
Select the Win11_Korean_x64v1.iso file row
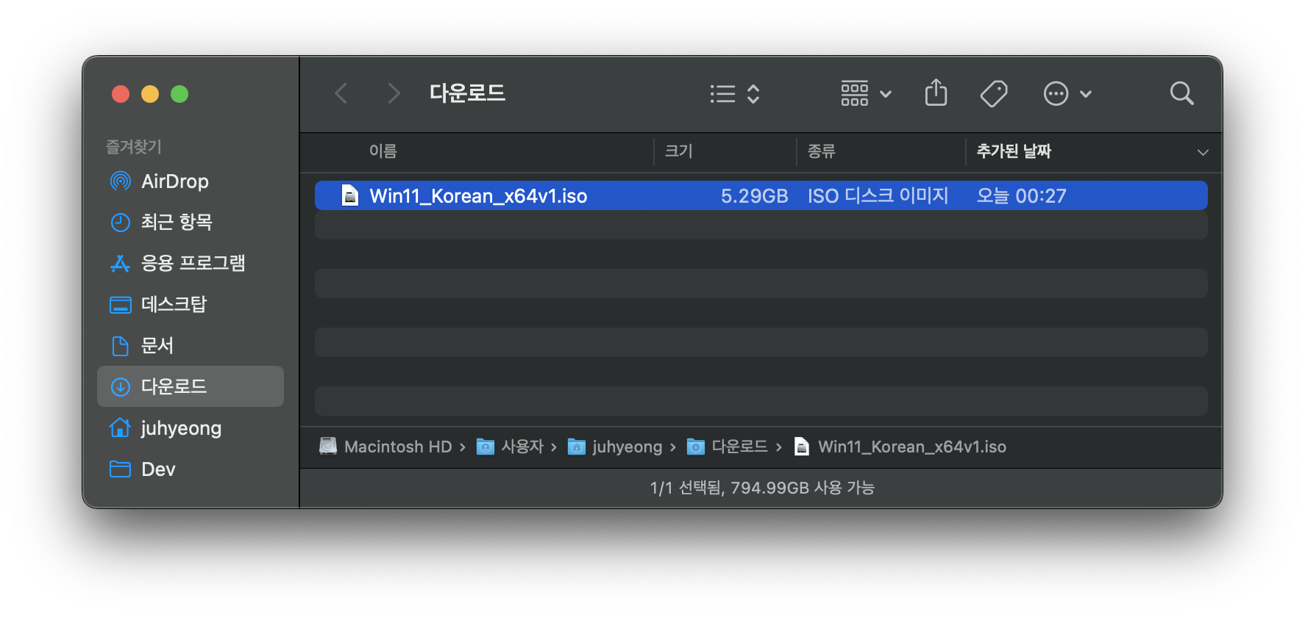point(761,195)
